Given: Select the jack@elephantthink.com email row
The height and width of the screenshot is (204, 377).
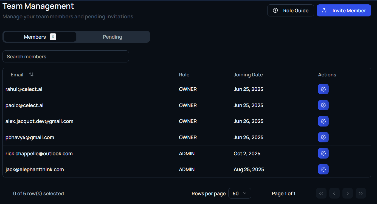Looking at the screenshot, I should tap(35, 169).
